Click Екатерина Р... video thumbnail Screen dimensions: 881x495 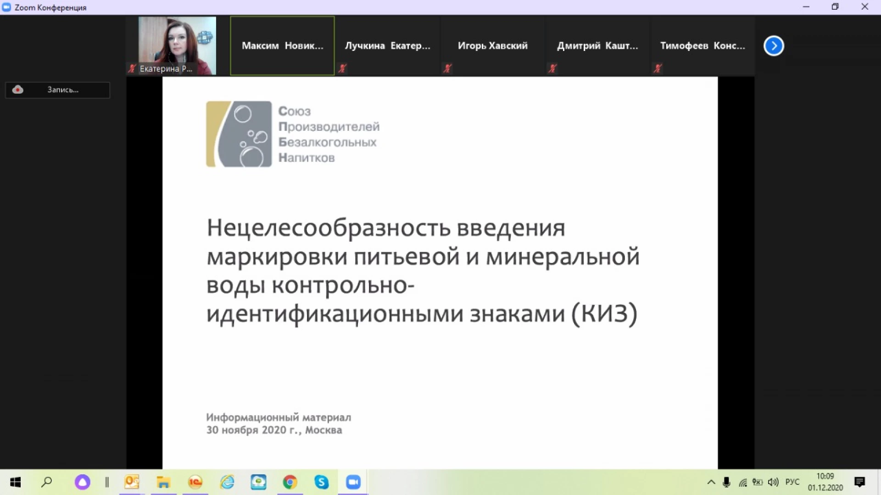click(177, 45)
